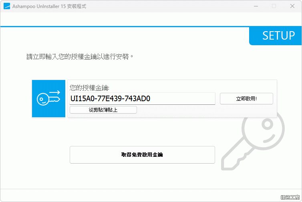
Task: Paste key using 從剪貼簿貼上 button
Action: (x=103, y=110)
